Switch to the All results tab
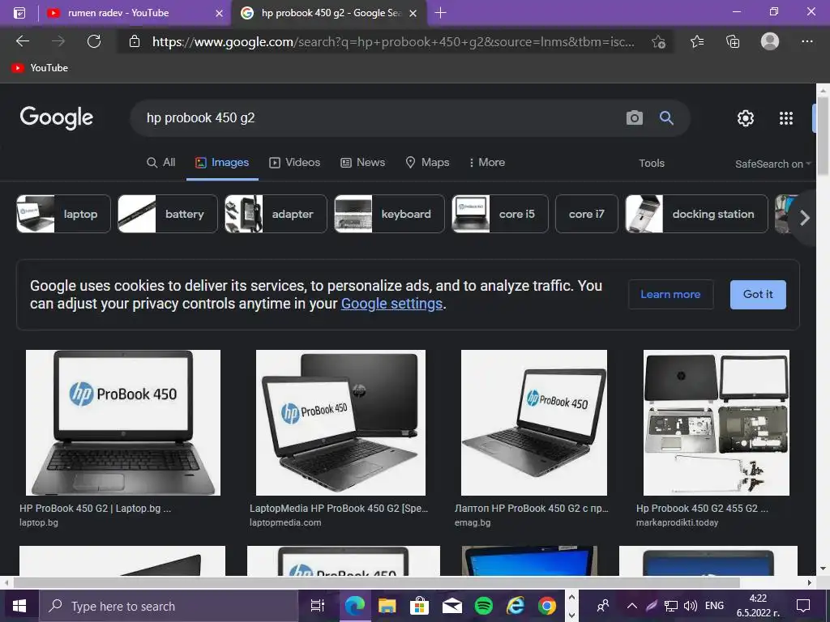This screenshot has width=830, height=622. [x=161, y=162]
